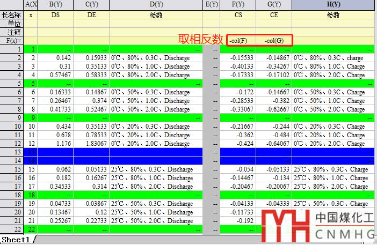377x245 pixels.
Task: Select the narrow E(Y) column header
Action: (x=212, y=5)
